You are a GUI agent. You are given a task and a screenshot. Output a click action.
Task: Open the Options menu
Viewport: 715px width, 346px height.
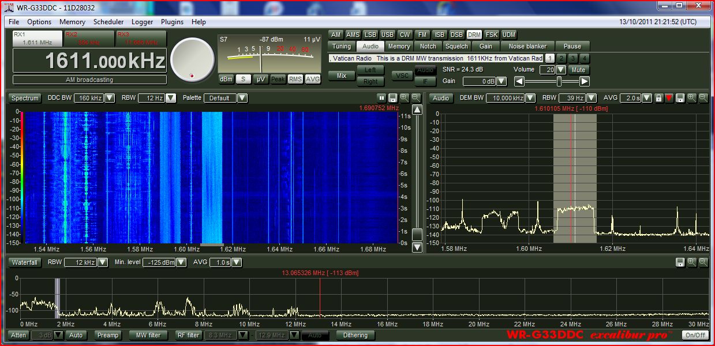pyautogui.click(x=39, y=22)
